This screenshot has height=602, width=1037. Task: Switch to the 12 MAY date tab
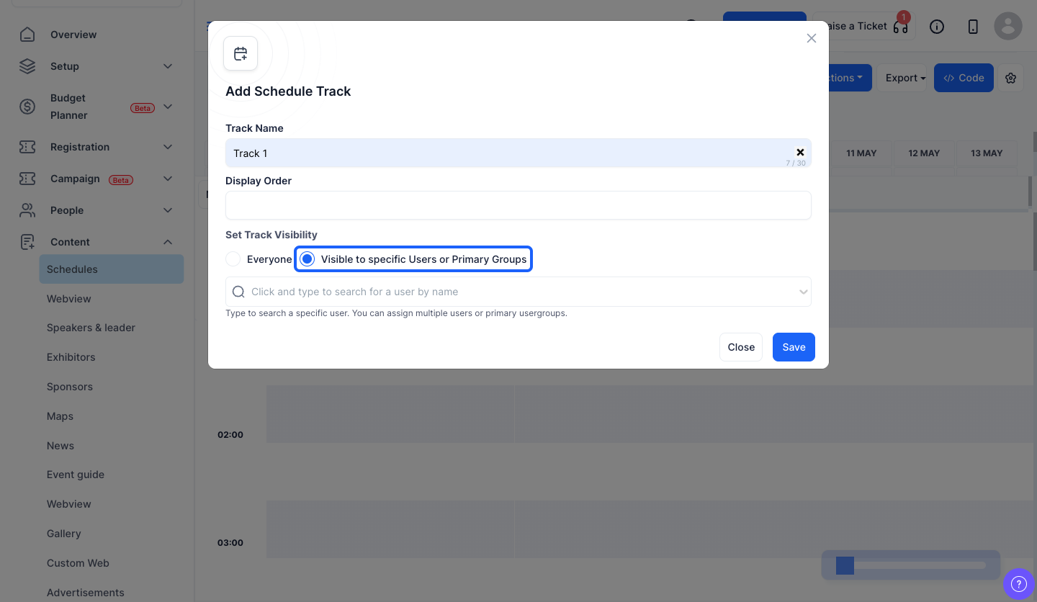(924, 153)
